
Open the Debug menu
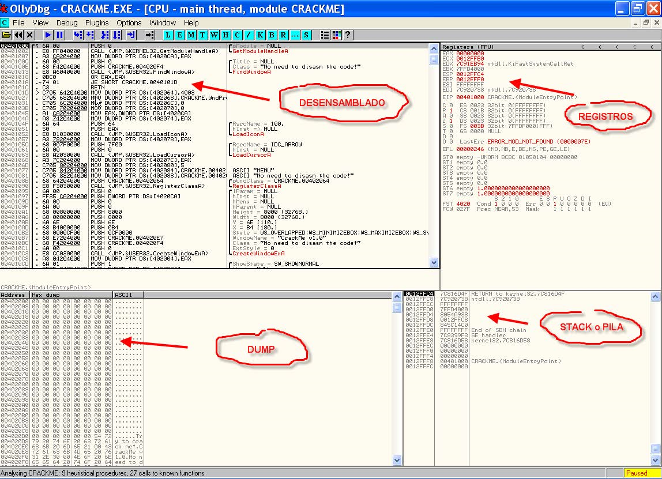[67, 23]
